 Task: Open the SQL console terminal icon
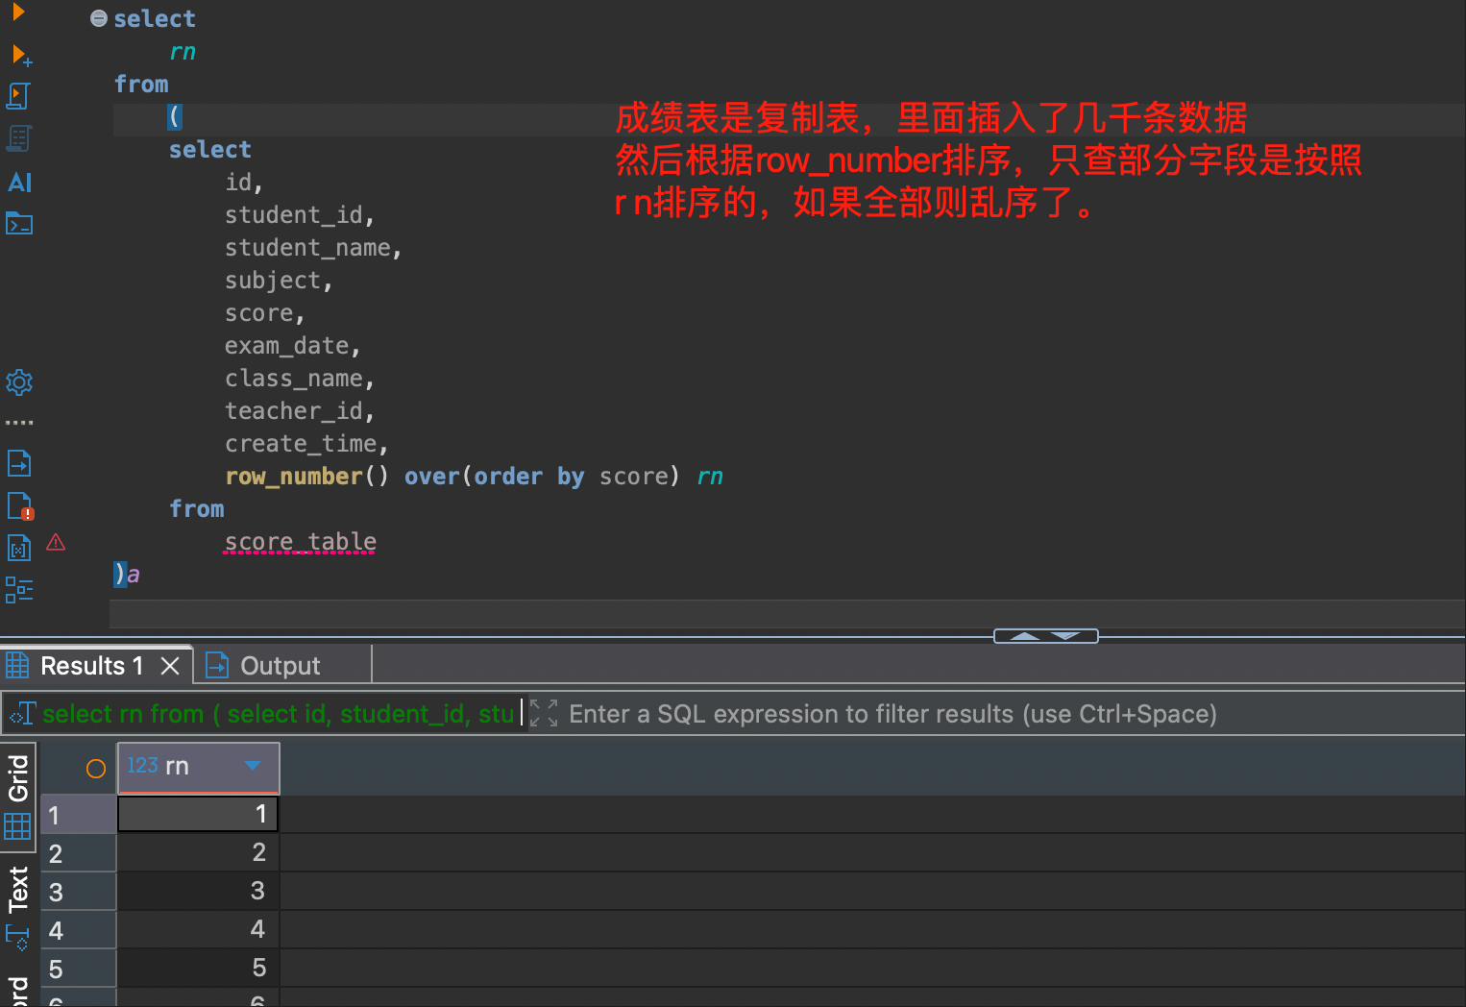19,224
